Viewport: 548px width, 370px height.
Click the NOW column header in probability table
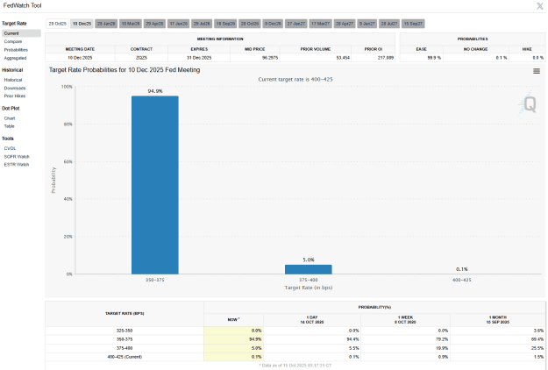tap(233, 320)
